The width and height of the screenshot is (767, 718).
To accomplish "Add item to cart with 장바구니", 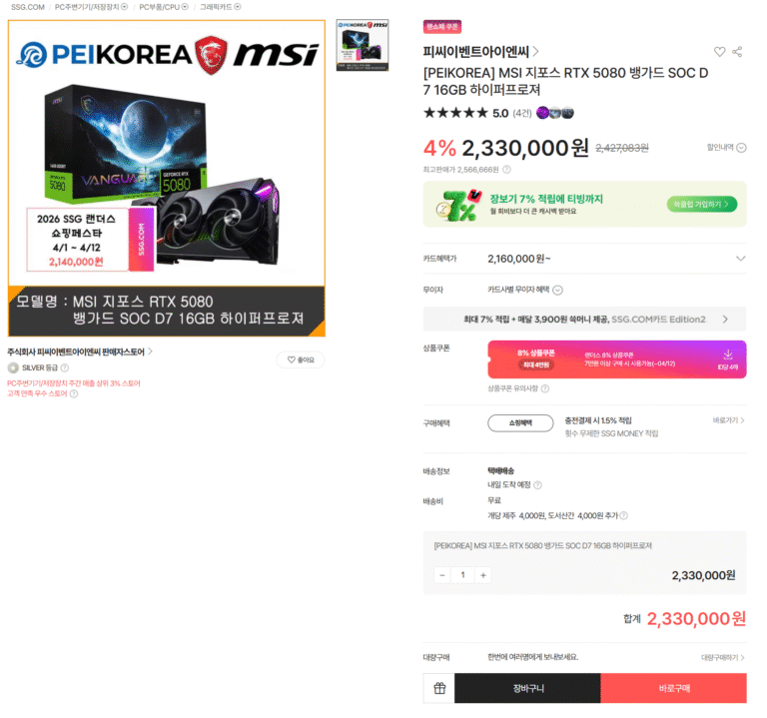I will (527, 688).
